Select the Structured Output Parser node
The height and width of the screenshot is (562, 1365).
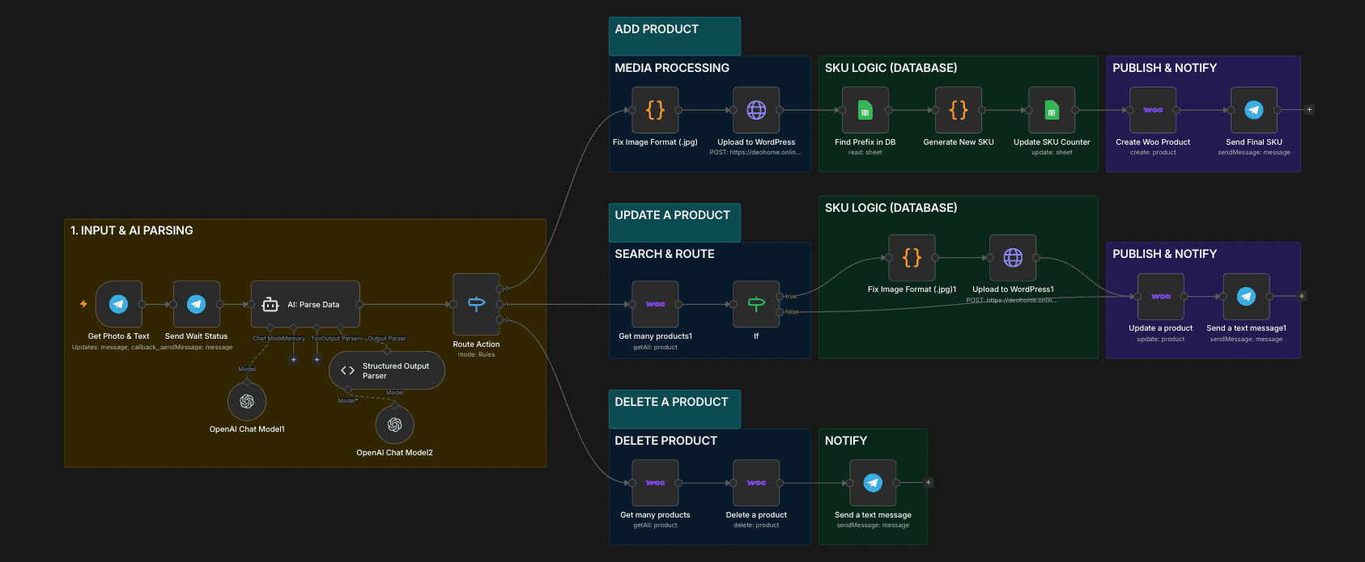click(x=387, y=370)
